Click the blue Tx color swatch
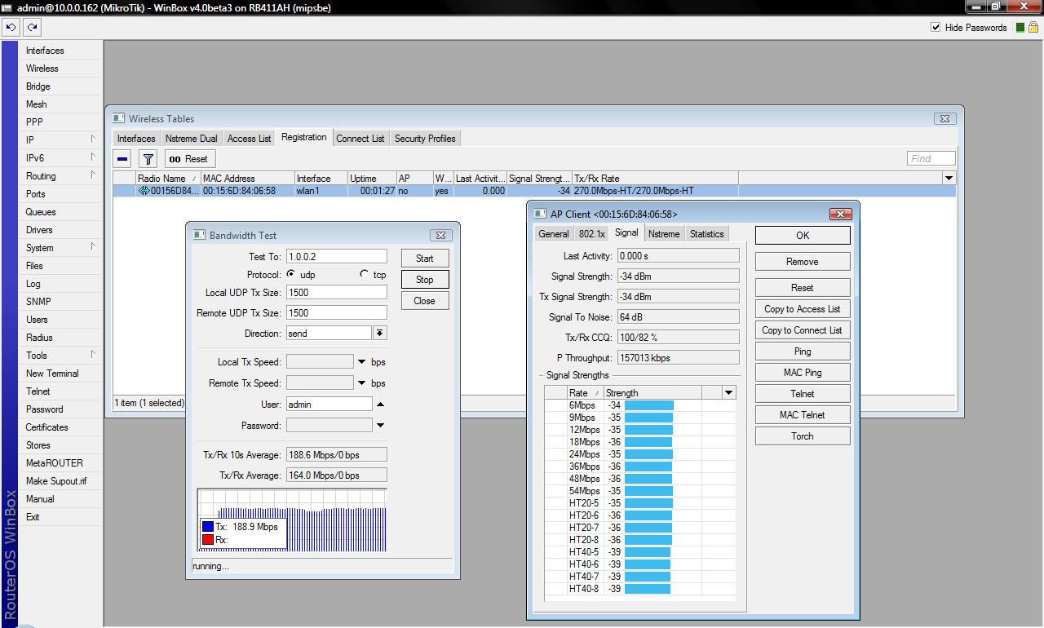Image resolution: width=1044 pixels, height=628 pixels. point(208,527)
